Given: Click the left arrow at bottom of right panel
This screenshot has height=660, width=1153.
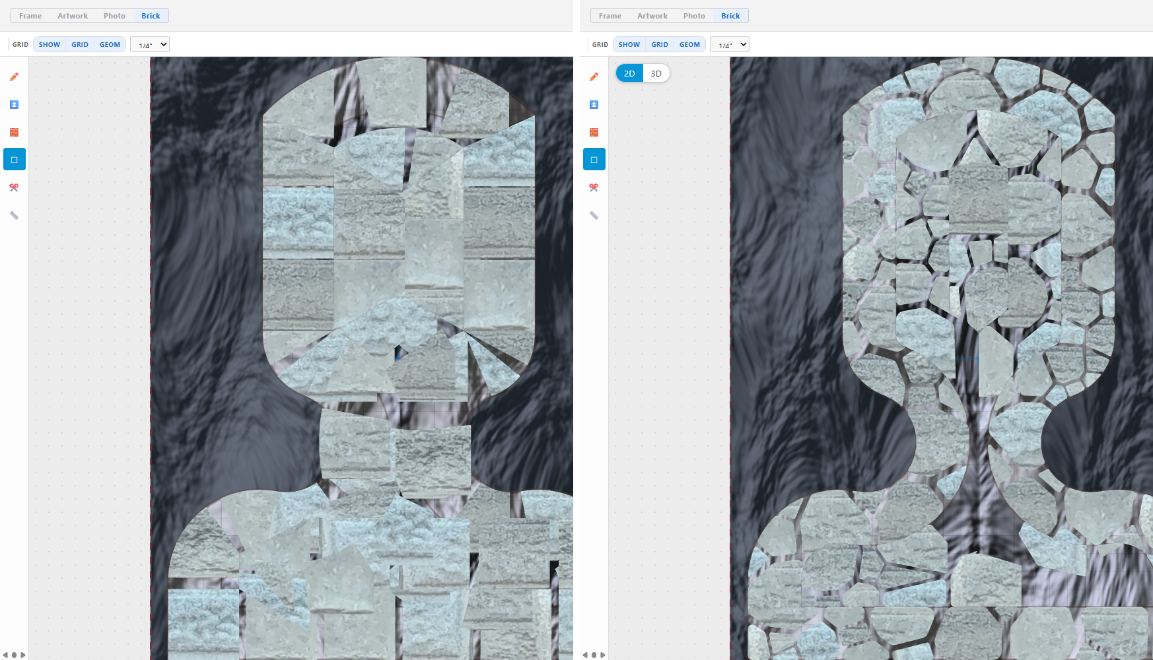Looking at the screenshot, I should click(585, 655).
